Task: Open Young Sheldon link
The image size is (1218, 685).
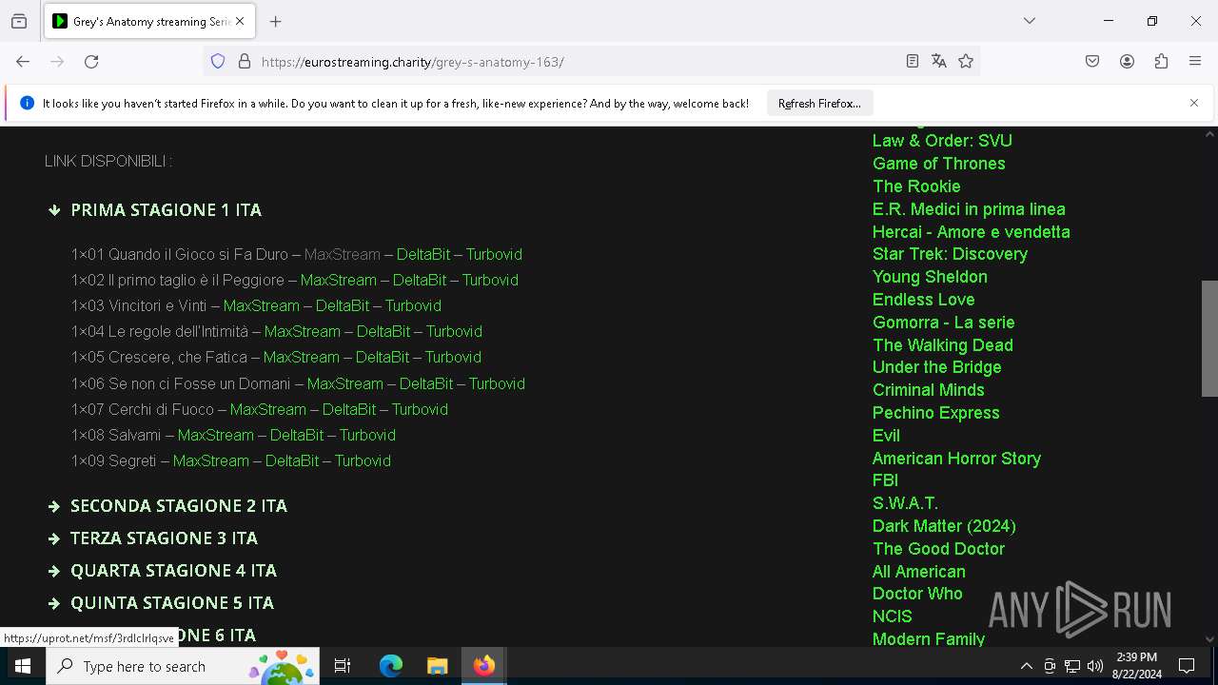Action: point(930,277)
